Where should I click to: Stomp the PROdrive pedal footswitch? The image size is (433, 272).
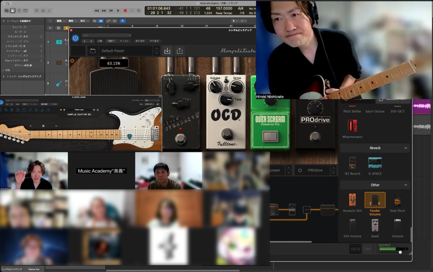tap(315, 136)
